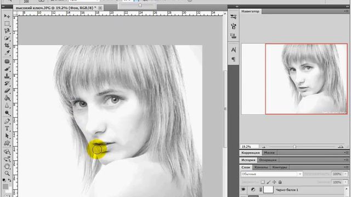Select the Zoom tool in toolbox
351x197 pixels.
(x=7, y=173)
